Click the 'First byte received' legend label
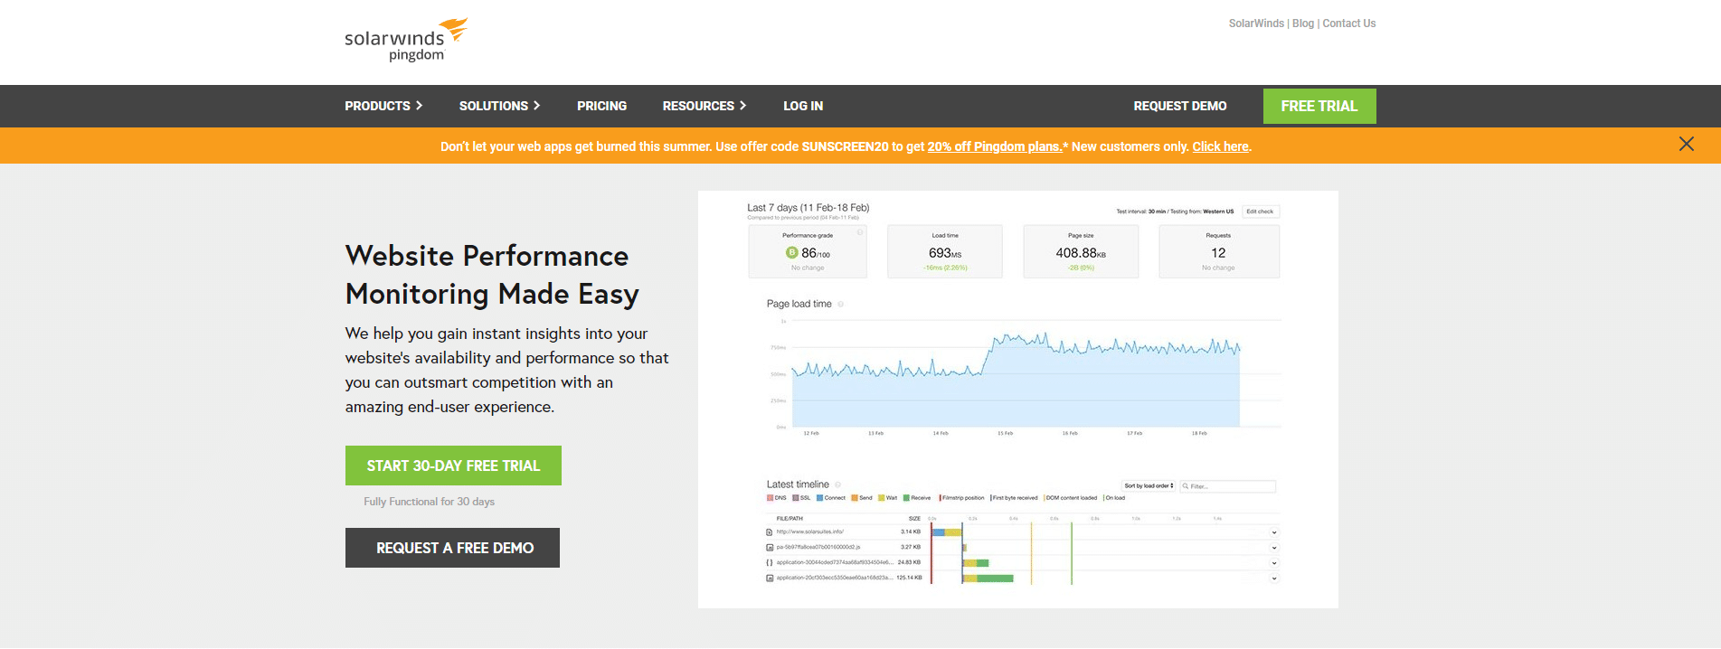Image resolution: width=1721 pixels, height=649 pixels. tap(1015, 498)
